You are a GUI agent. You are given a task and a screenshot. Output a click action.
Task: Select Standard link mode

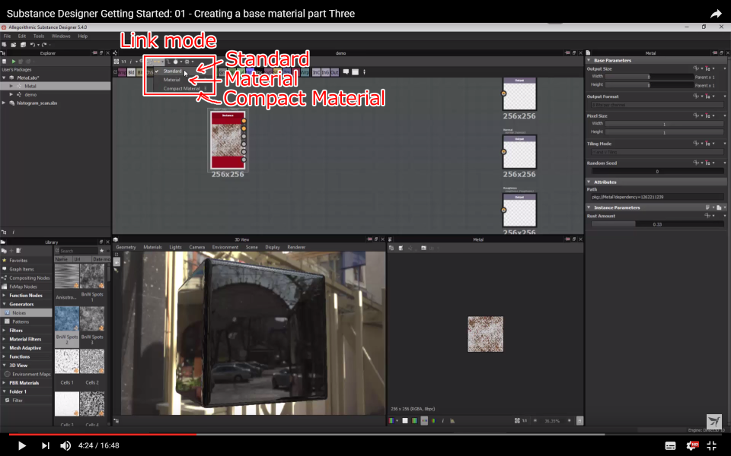pyautogui.click(x=173, y=71)
